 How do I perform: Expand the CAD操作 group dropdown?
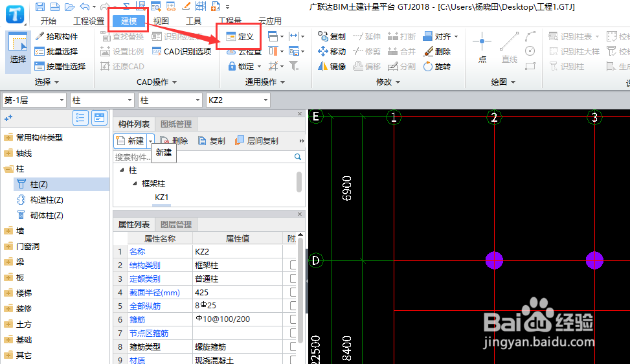pos(174,82)
